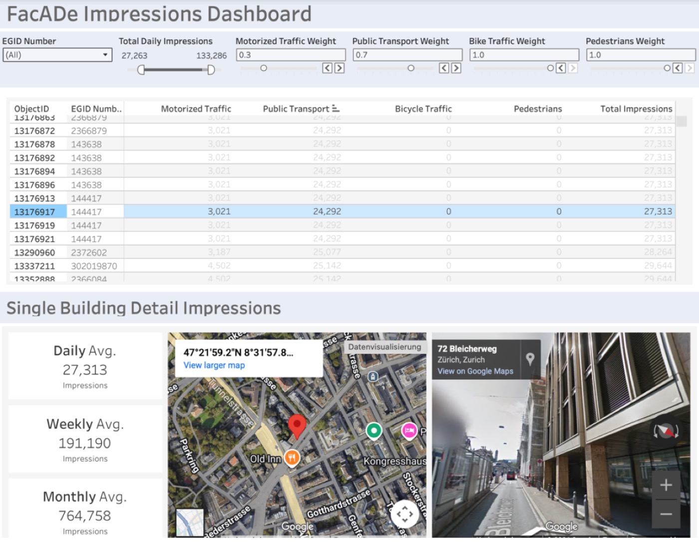Click the Public Transport Weight field showing 0.7
This screenshot has width=699, height=542.
point(408,55)
